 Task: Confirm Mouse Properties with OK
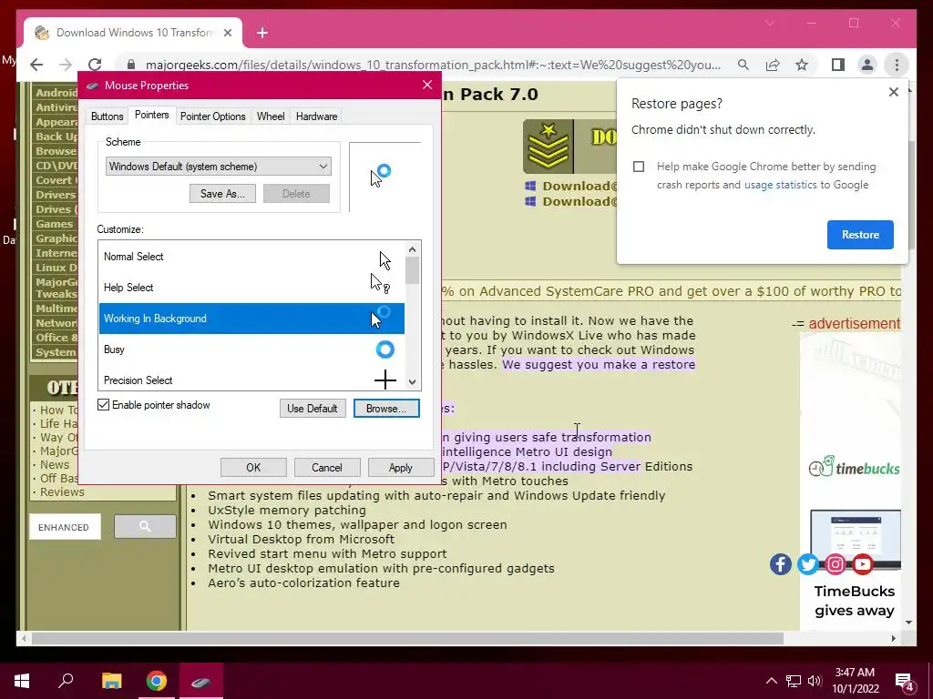coord(253,467)
